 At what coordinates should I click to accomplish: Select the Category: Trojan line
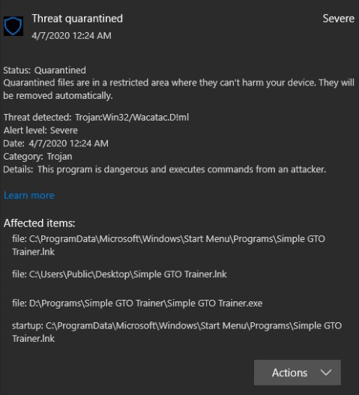37,157
